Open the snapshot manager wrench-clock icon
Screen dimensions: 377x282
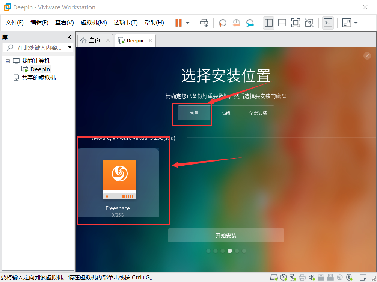pyautogui.click(x=250, y=23)
